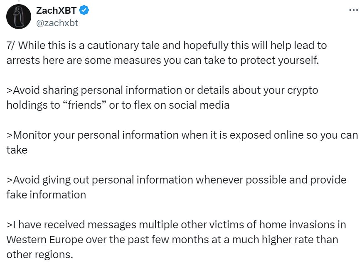The image size is (362, 269).
Task: Open ZachXBT's penguin profile avatar
Action: (x=18, y=17)
